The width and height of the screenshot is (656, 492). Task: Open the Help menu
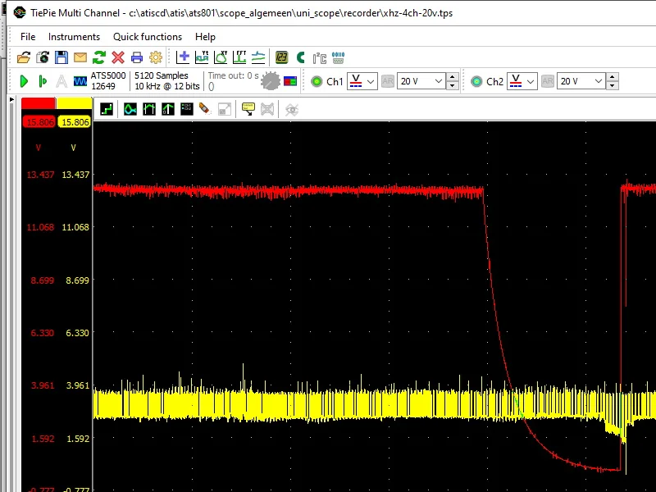(205, 37)
